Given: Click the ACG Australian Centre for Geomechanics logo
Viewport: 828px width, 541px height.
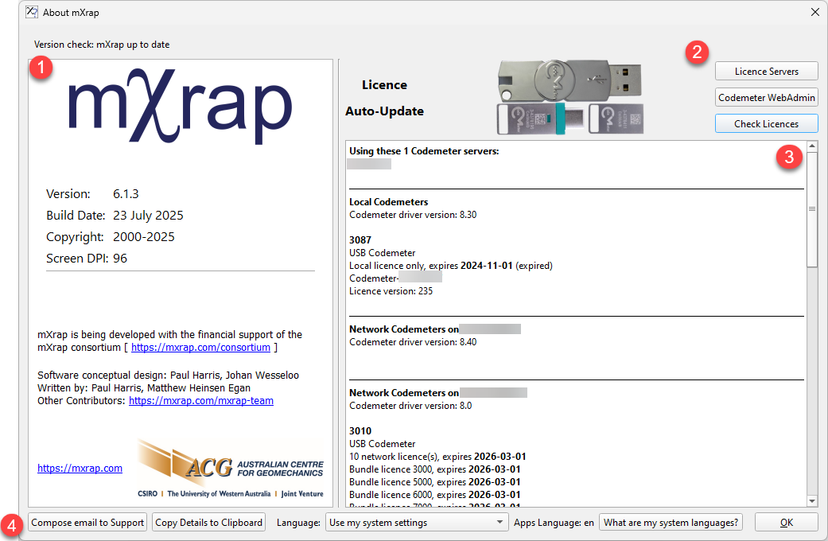Looking at the screenshot, I should (231, 469).
